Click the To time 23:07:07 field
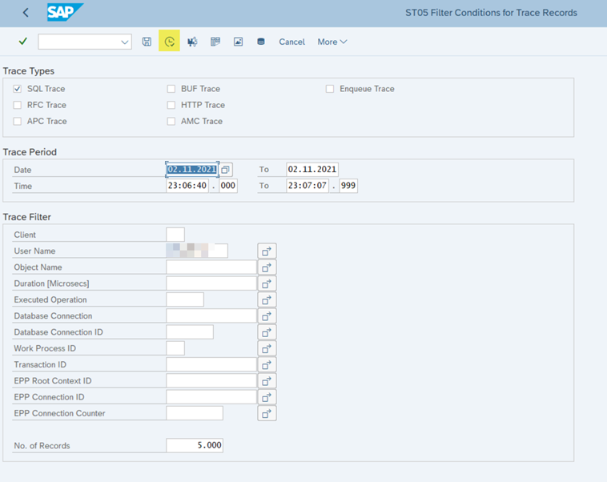This screenshot has height=482, width=607. pos(308,186)
